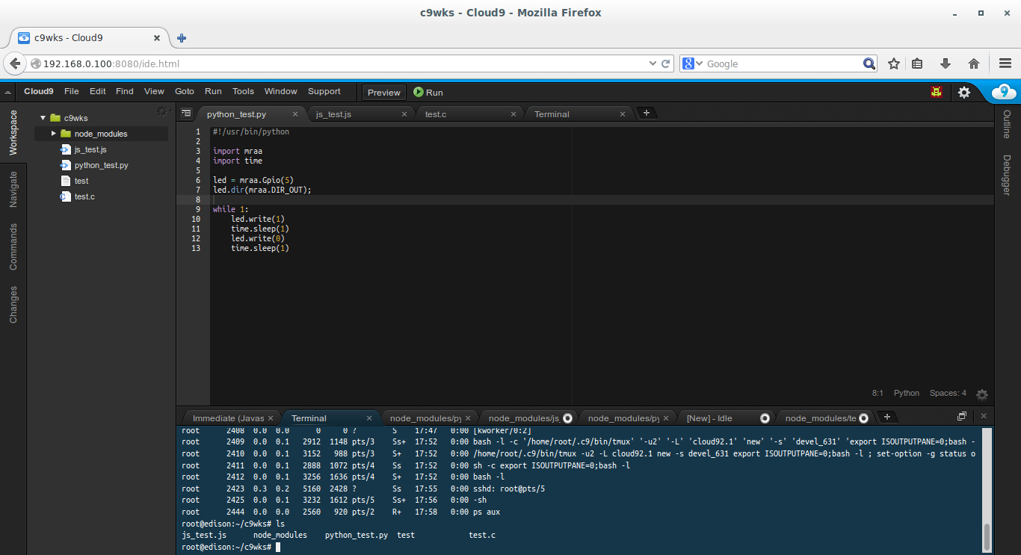The height and width of the screenshot is (555, 1021).
Task: Maximize the console panel icon
Action: [x=962, y=416]
